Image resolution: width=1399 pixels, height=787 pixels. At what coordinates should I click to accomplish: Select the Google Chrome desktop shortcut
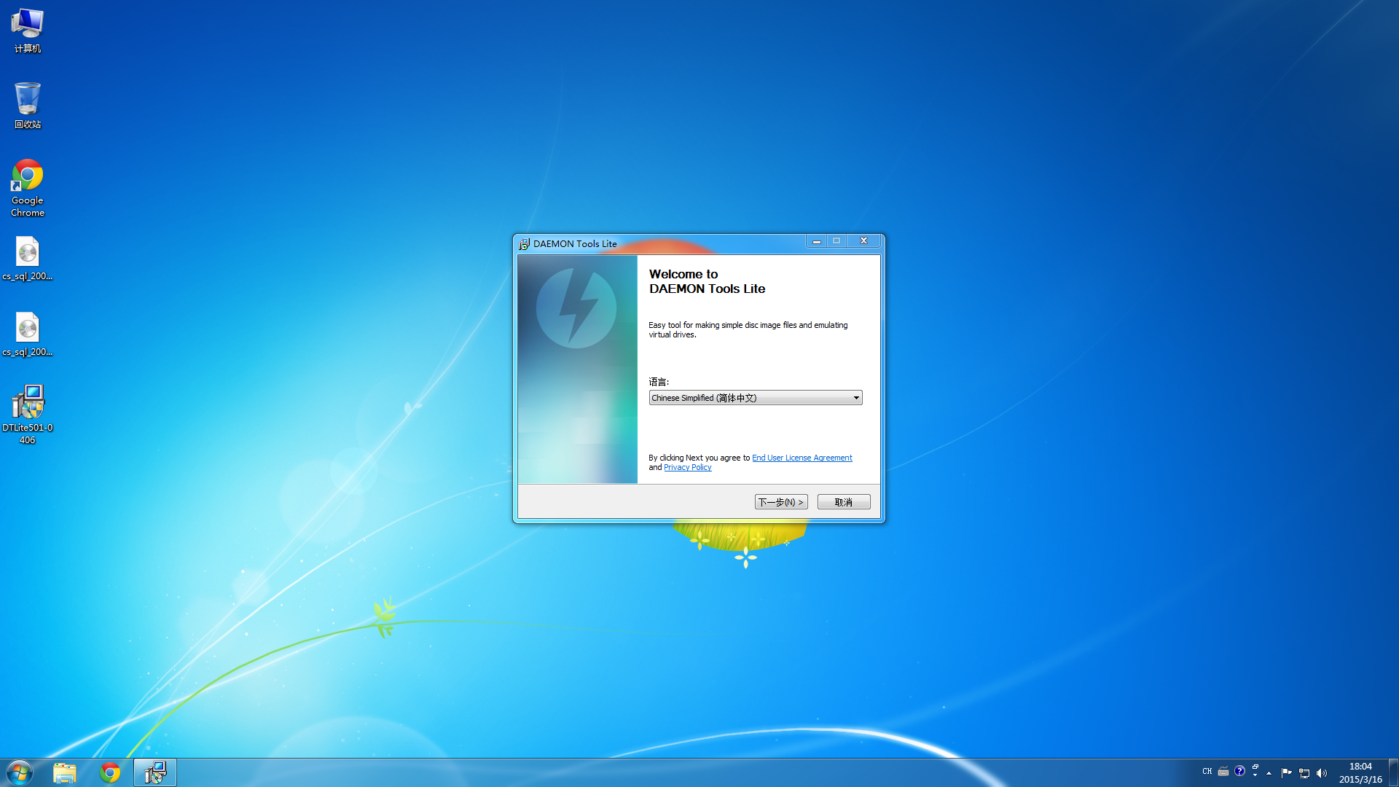[x=28, y=188]
